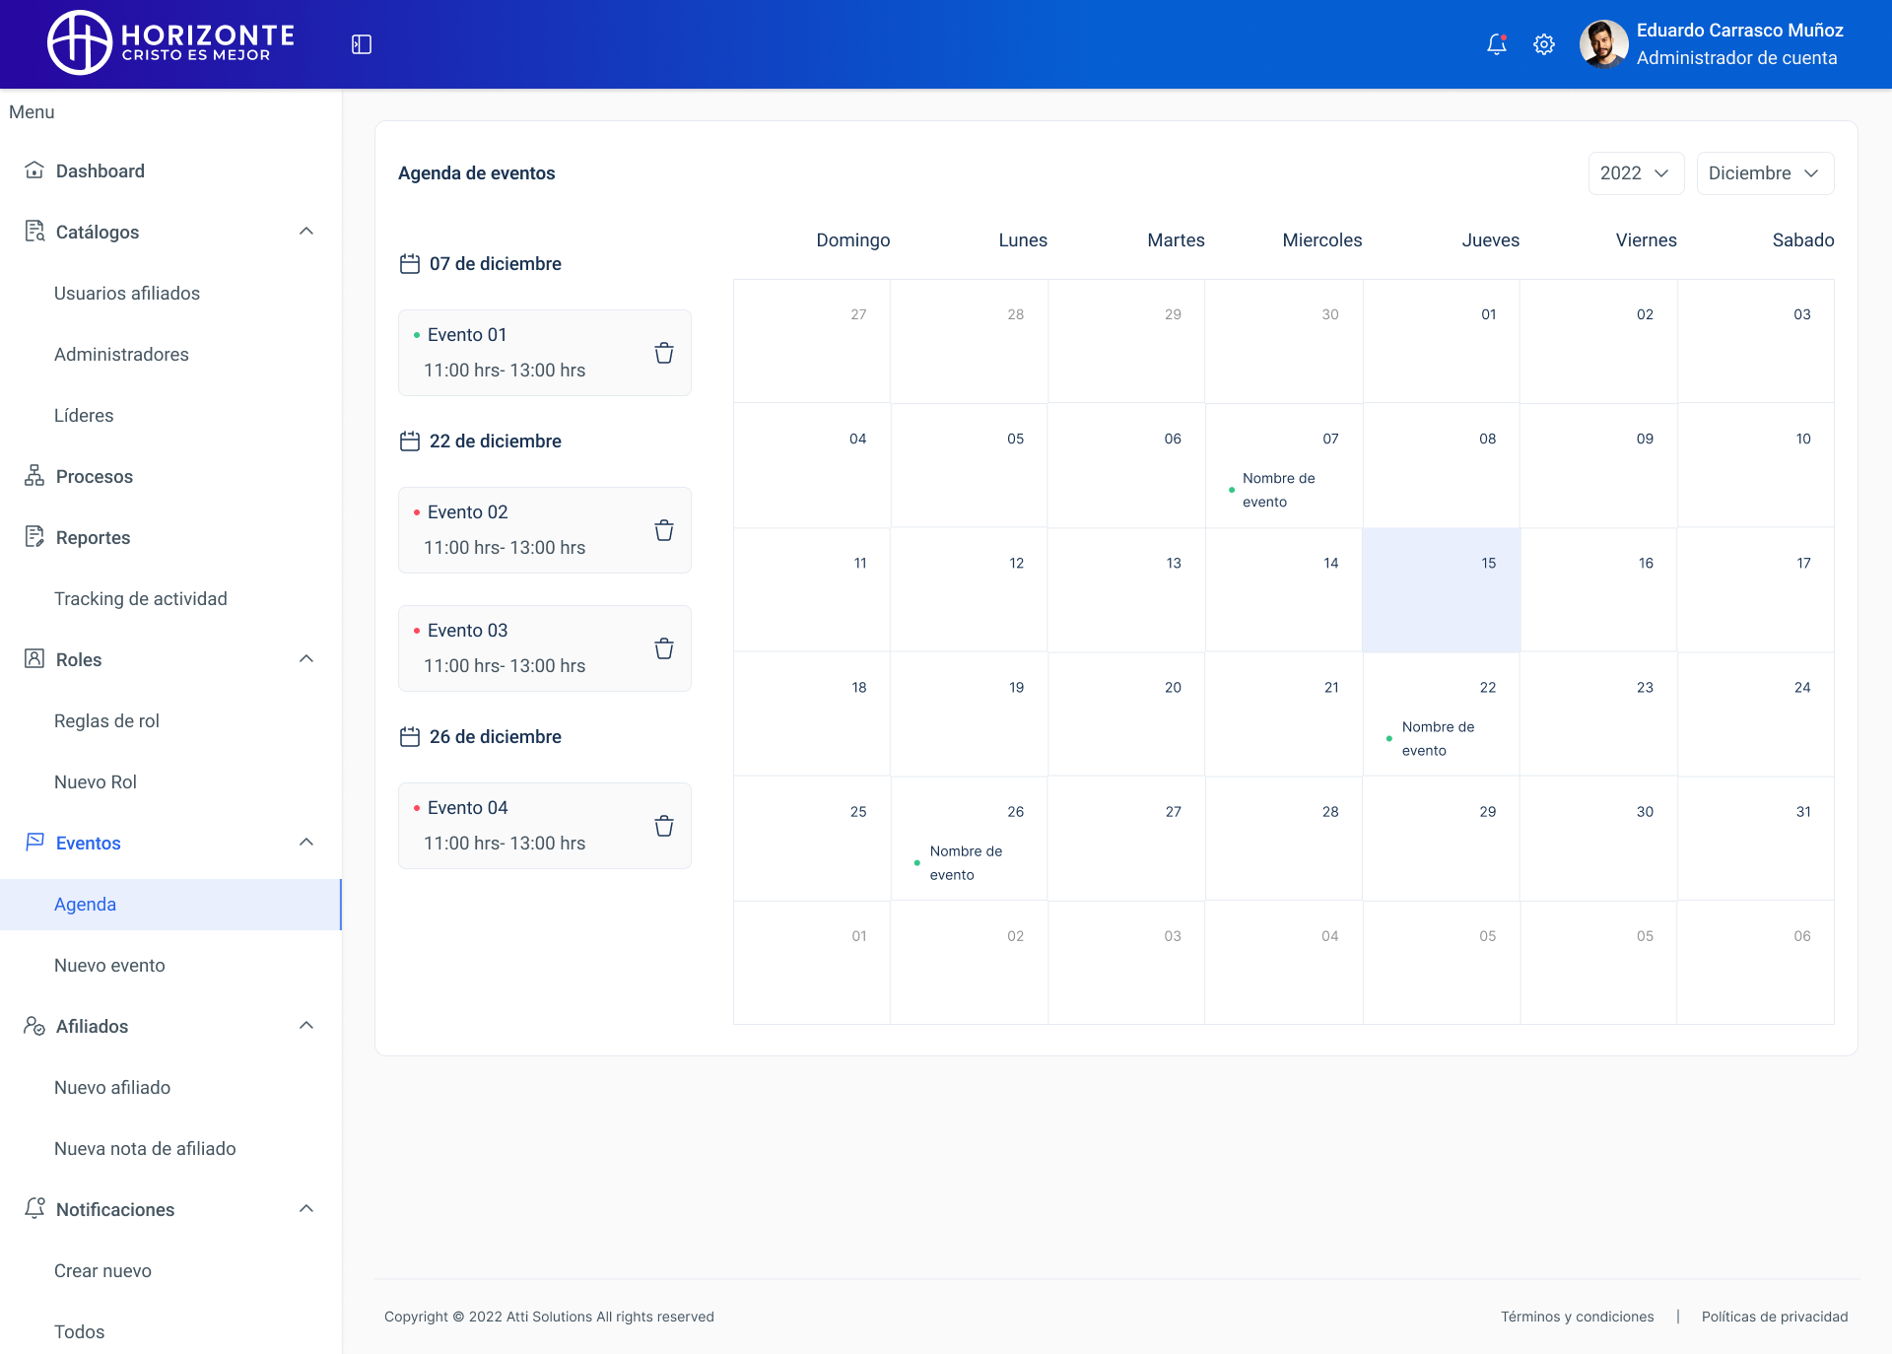Viewport: 1892px width, 1354px height.
Task: Select calendar day 19
Action: click(x=969, y=713)
